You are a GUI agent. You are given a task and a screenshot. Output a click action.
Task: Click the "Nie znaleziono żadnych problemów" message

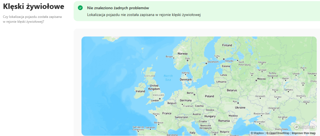117,8
